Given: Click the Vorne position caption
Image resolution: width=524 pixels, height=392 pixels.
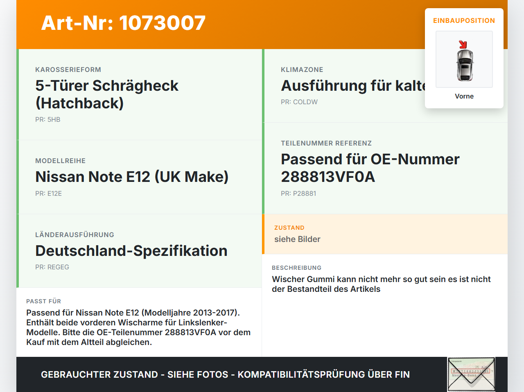Looking at the screenshot, I should pyautogui.click(x=464, y=96).
